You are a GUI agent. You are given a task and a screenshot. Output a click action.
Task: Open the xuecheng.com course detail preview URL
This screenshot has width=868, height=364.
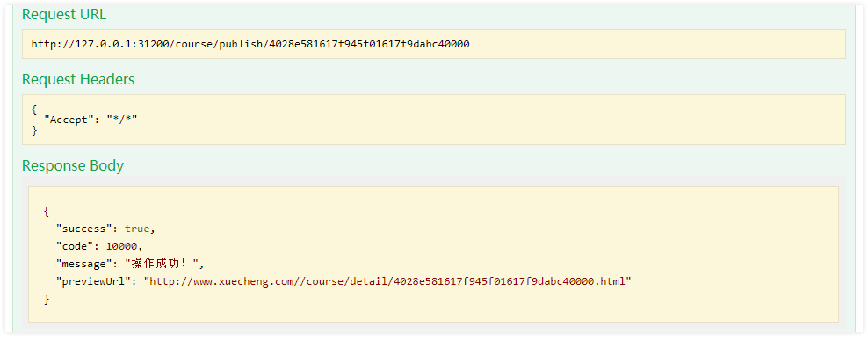pos(387,282)
